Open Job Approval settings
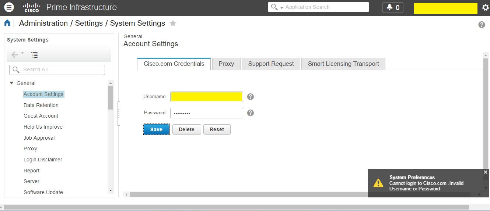The image size is (490, 211). (39, 138)
